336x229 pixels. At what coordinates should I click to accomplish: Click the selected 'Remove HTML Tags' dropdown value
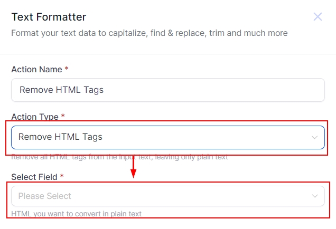pos(60,137)
